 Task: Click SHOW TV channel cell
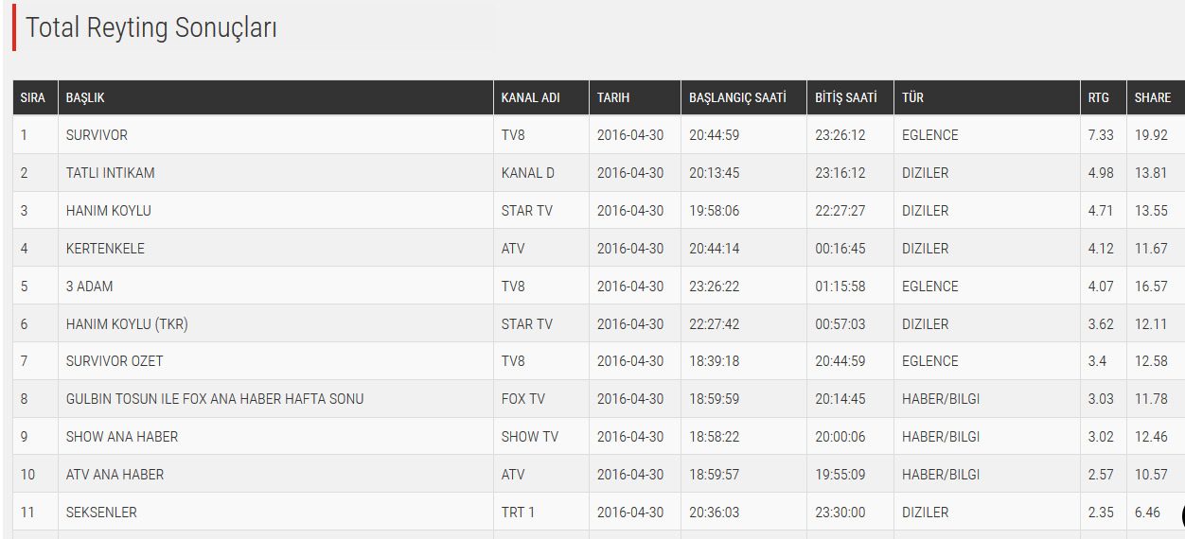click(530, 437)
